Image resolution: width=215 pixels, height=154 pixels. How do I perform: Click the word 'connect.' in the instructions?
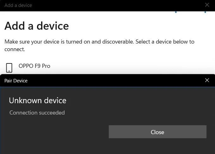(15, 50)
